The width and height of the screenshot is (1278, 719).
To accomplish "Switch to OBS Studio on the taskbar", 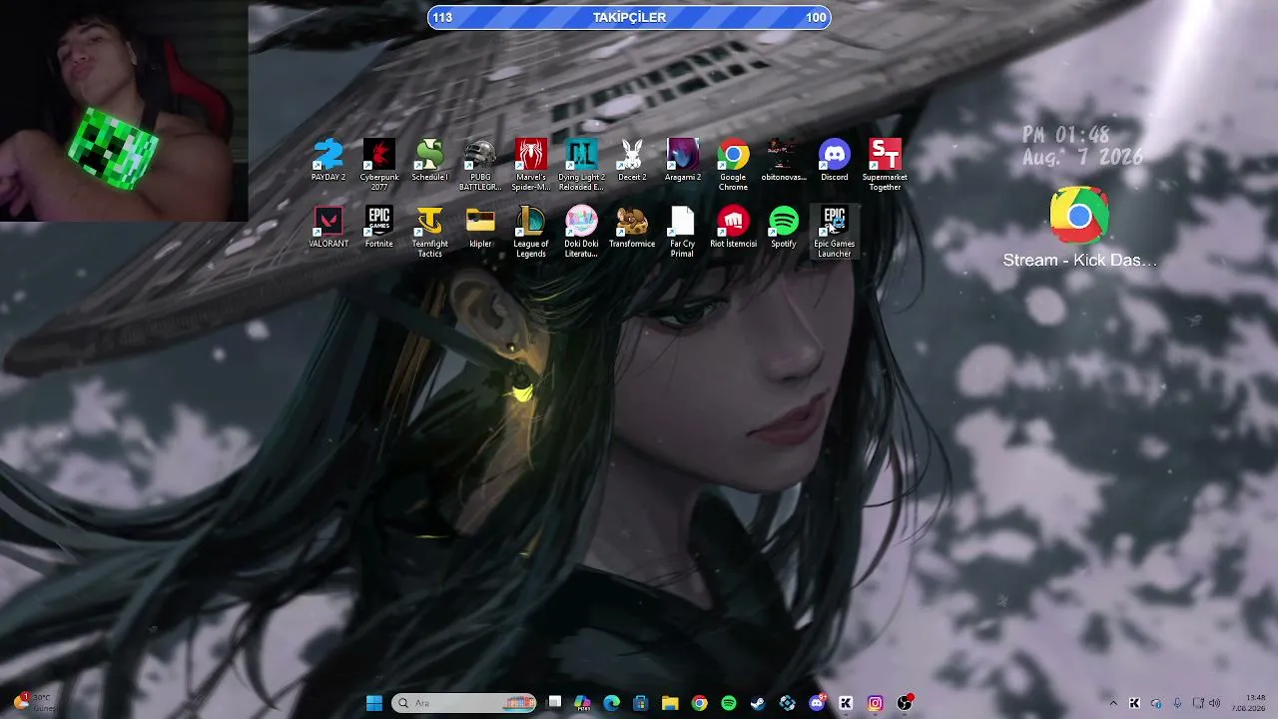I will pyautogui.click(x=905, y=703).
